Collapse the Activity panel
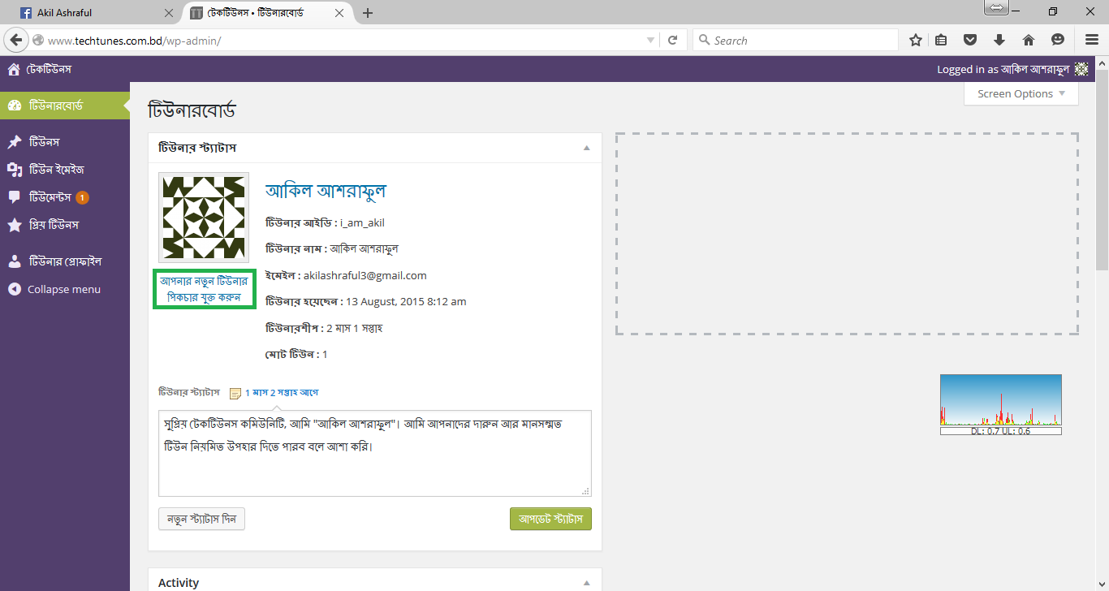Screen dimensions: 1109x591 [586, 583]
